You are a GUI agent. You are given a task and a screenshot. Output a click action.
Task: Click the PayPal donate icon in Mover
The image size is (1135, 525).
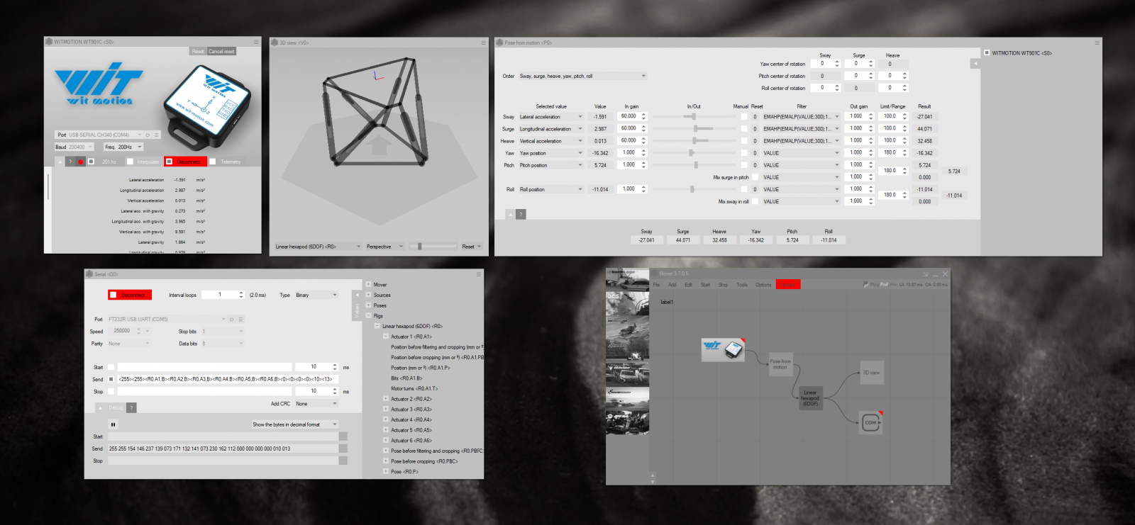click(879, 285)
